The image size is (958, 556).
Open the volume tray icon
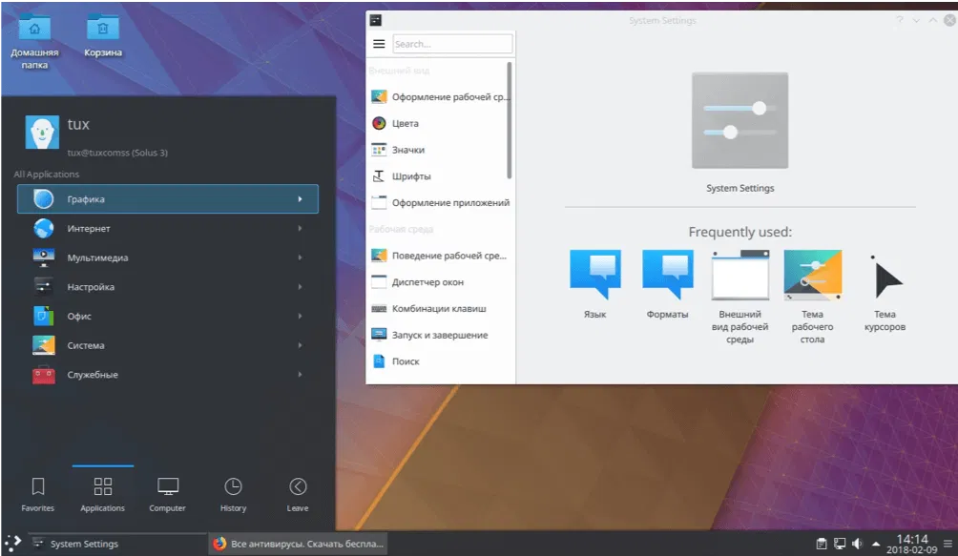[x=858, y=544]
